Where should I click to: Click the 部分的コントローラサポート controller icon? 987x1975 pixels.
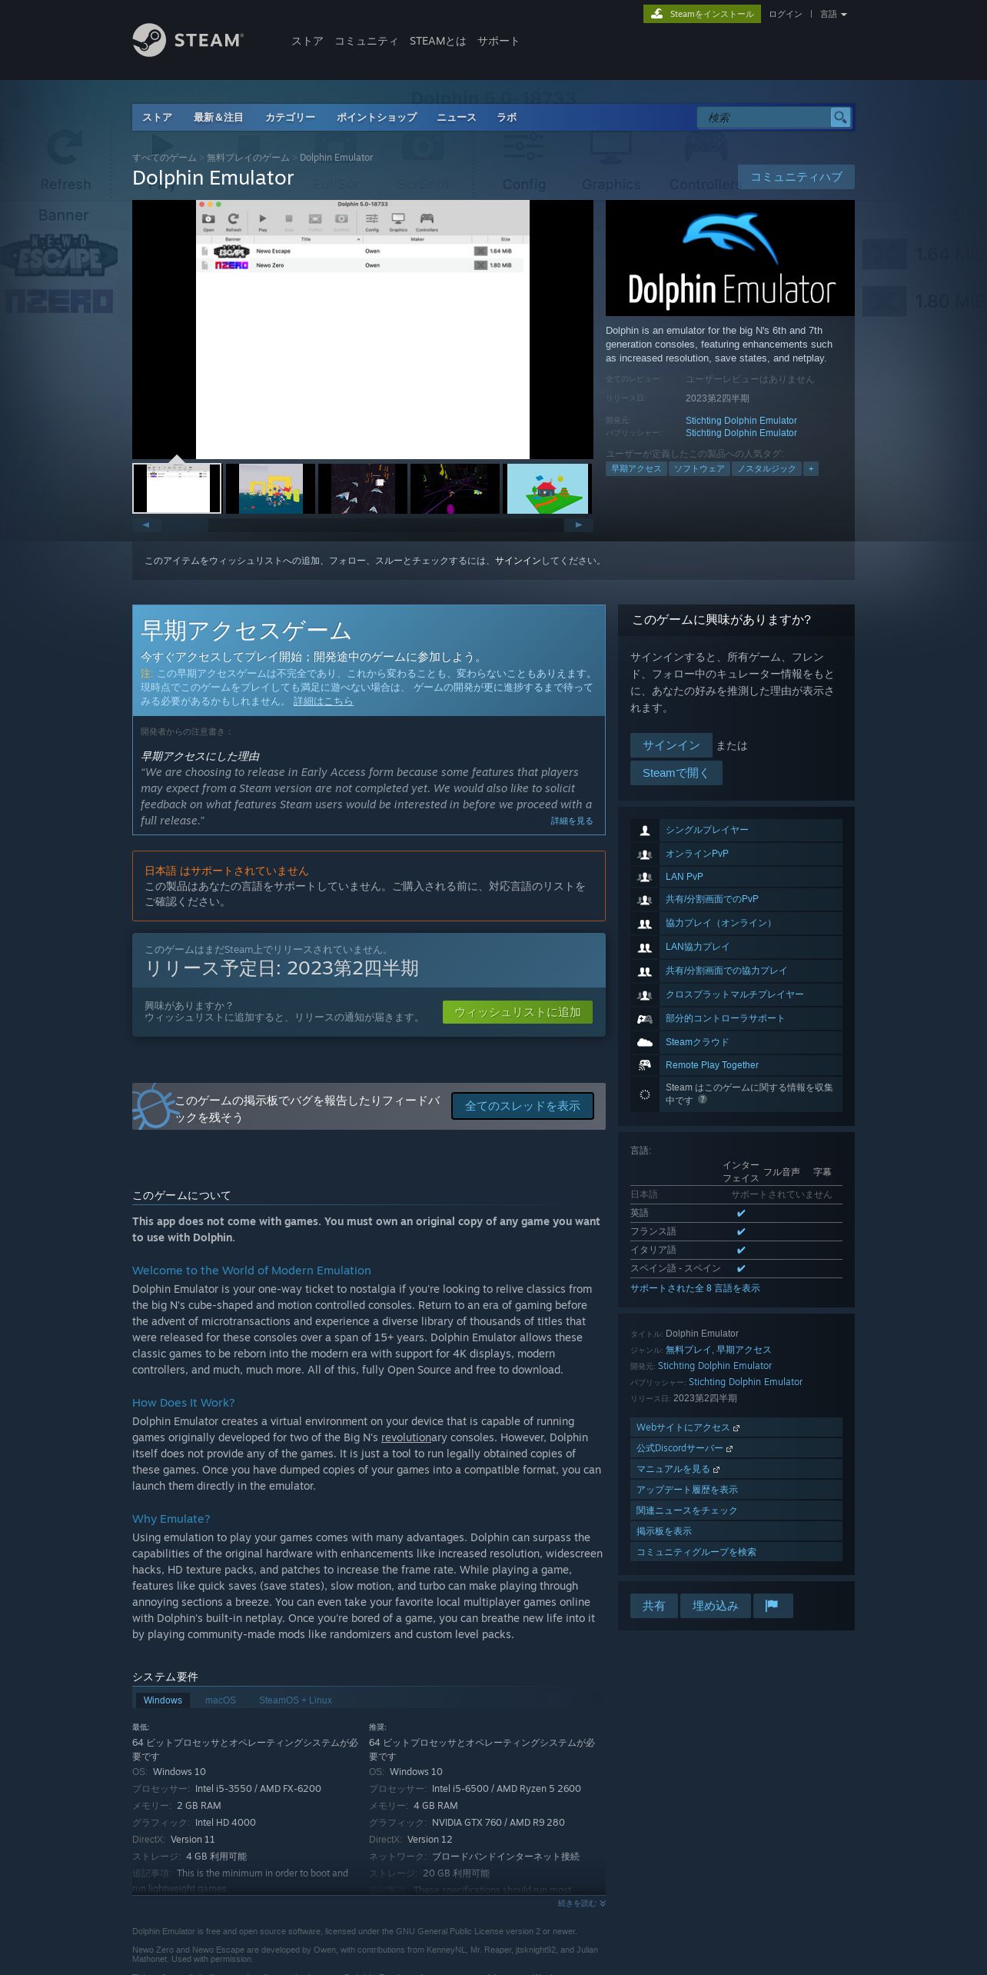pyautogui.click(x=645, y=1019)
